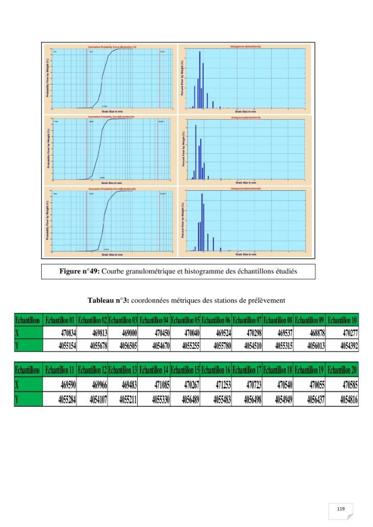Click the middle-row histogram chart
373x527 pixels.
[244, 150]
